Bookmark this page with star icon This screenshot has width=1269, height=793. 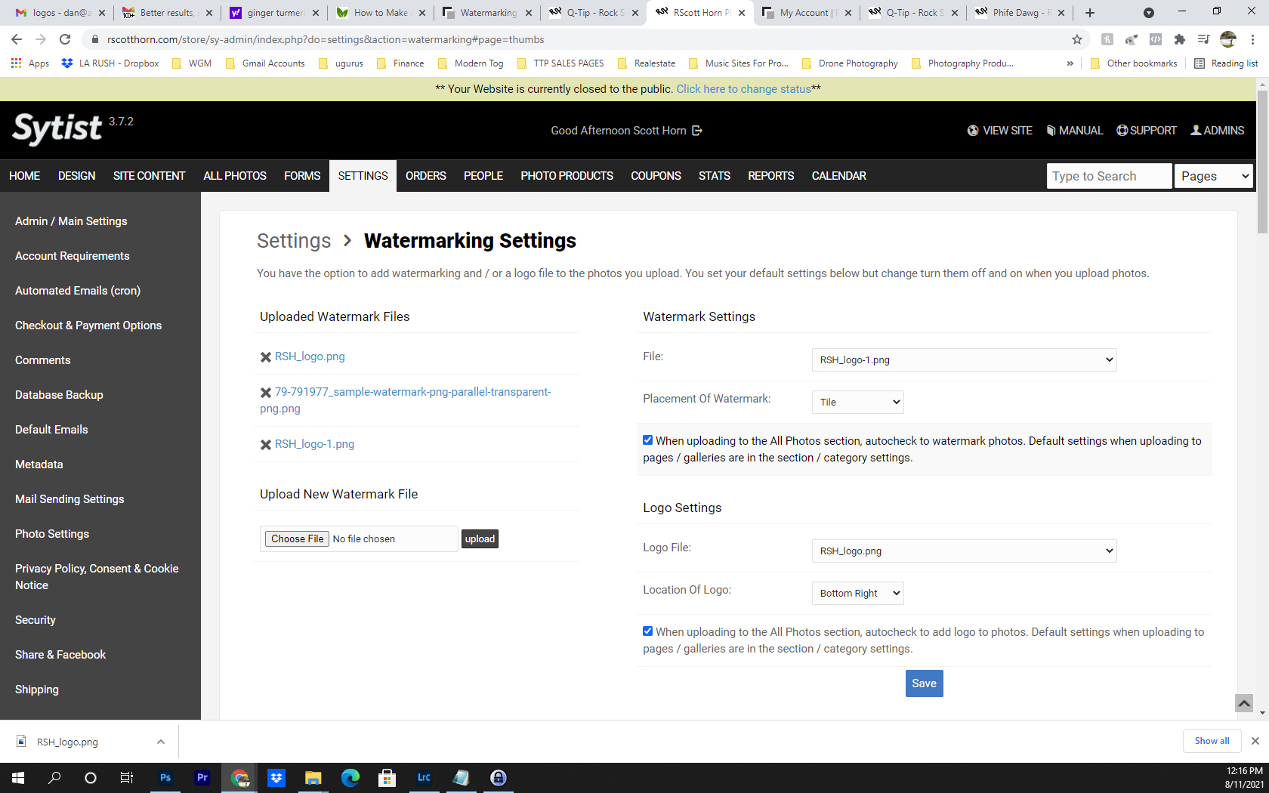click(x=1077, y=39)
